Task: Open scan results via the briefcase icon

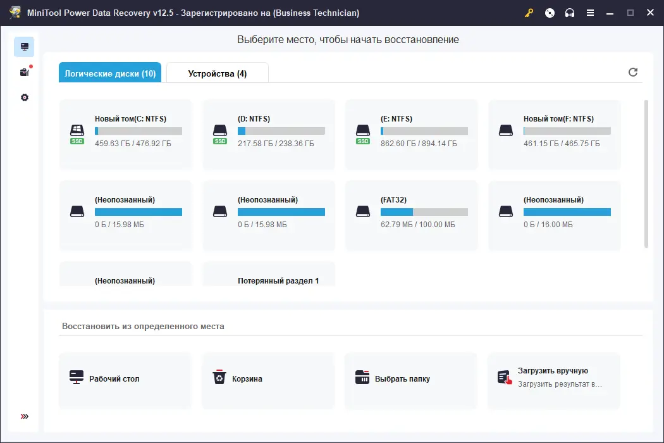Action: coord(24,72)
